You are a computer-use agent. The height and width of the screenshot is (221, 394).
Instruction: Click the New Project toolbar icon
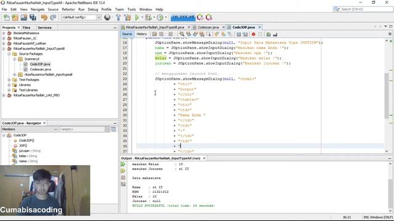pos(15,17)
